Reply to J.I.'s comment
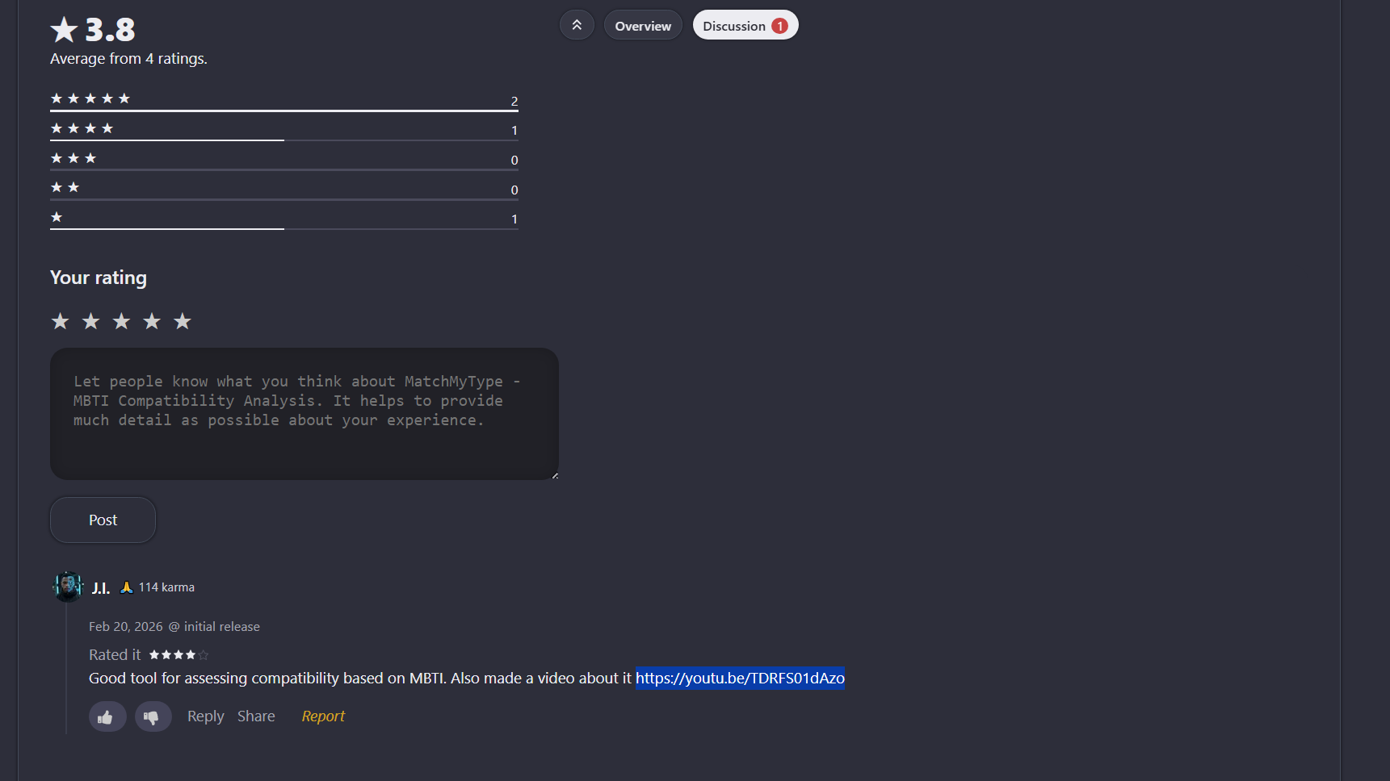 coord(205,716)
